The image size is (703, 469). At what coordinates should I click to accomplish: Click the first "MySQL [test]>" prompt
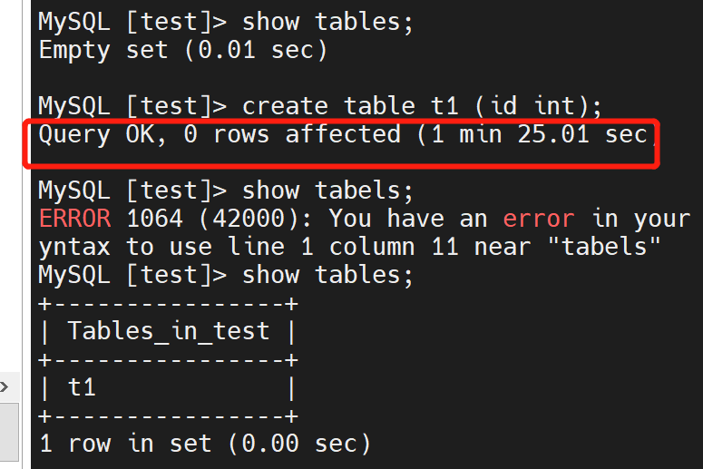pyautogui.click(x=132, y=22)
